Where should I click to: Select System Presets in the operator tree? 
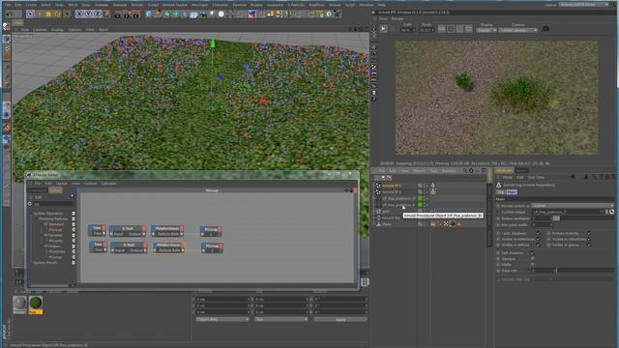coord(45,263)
